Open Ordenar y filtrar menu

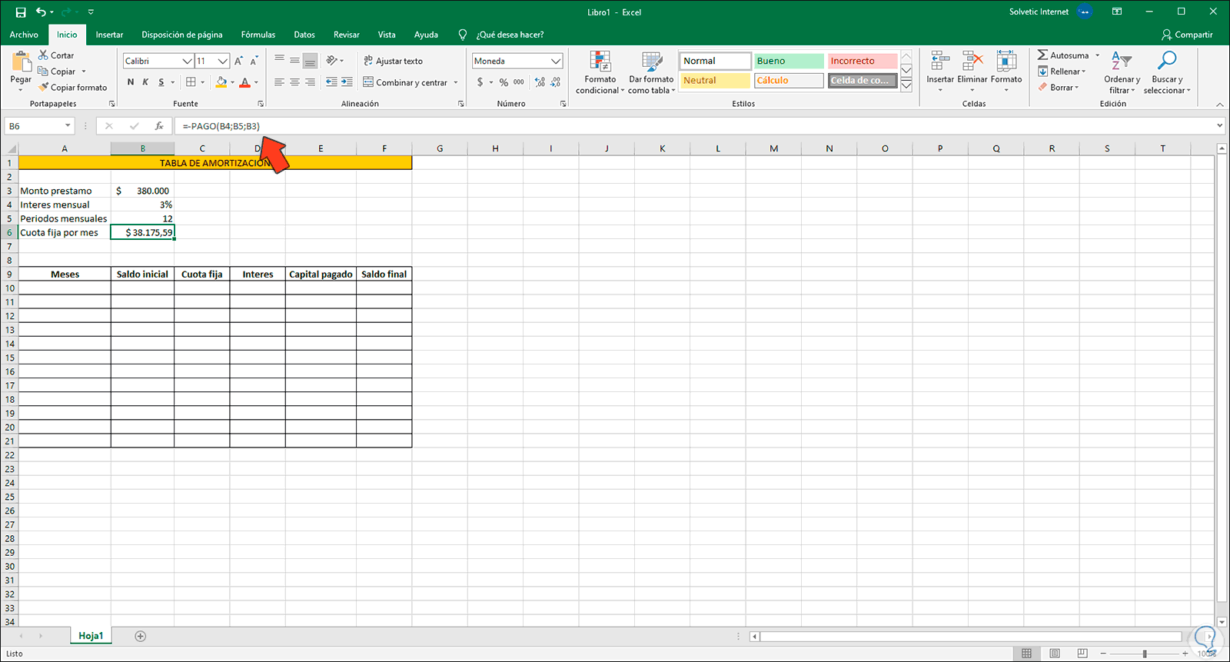(x=1122, y=73)
